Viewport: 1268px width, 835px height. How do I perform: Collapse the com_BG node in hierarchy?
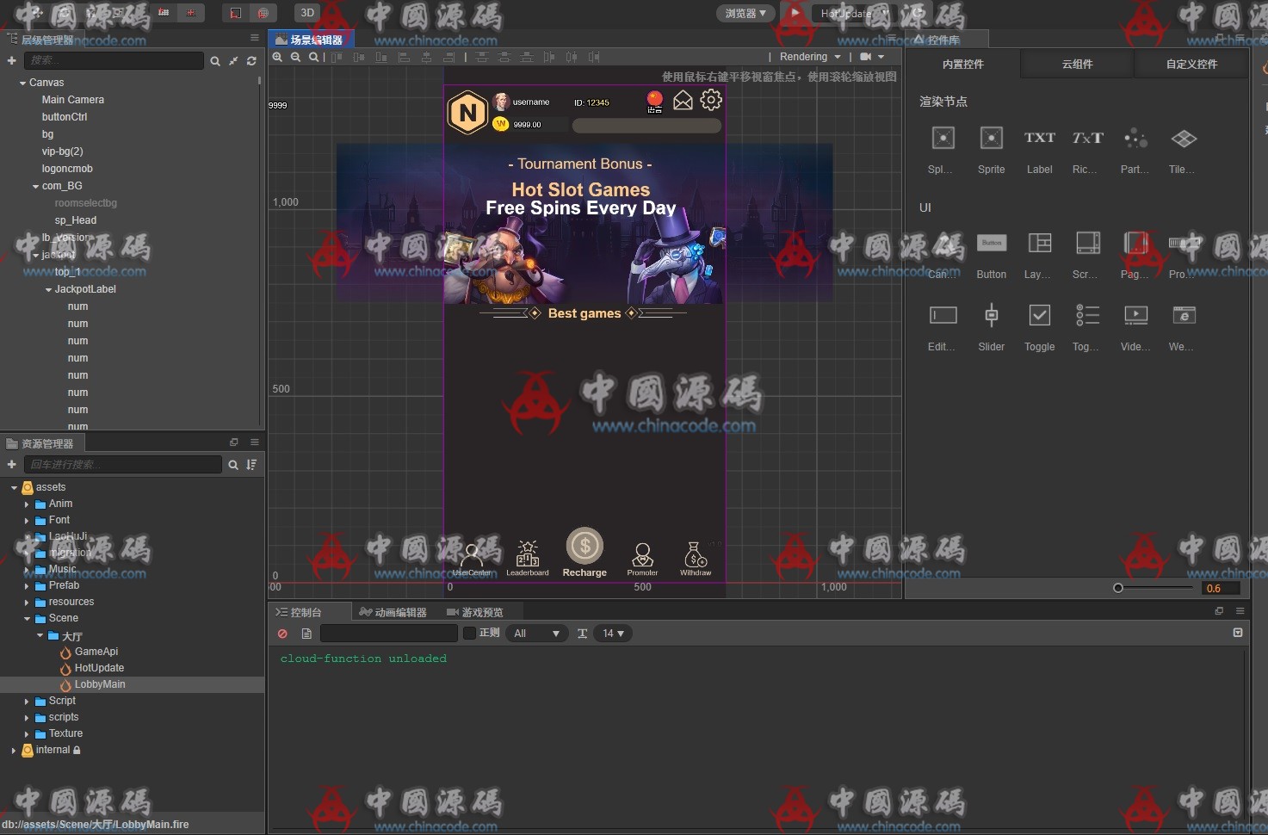(35, 187)
